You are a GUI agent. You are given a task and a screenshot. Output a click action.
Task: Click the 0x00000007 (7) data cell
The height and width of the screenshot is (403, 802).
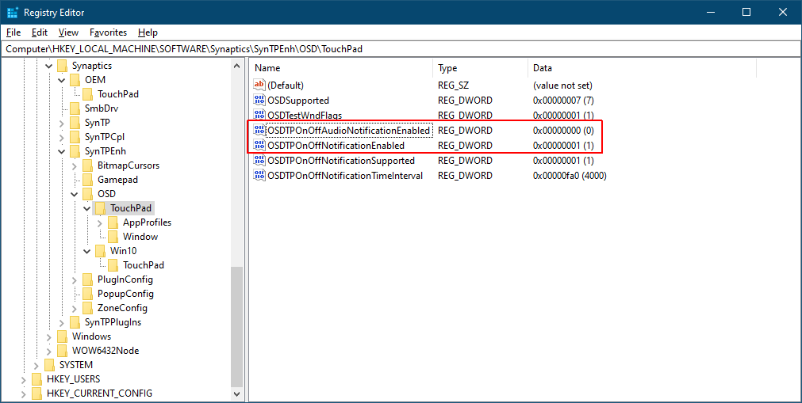click(563, 100)
